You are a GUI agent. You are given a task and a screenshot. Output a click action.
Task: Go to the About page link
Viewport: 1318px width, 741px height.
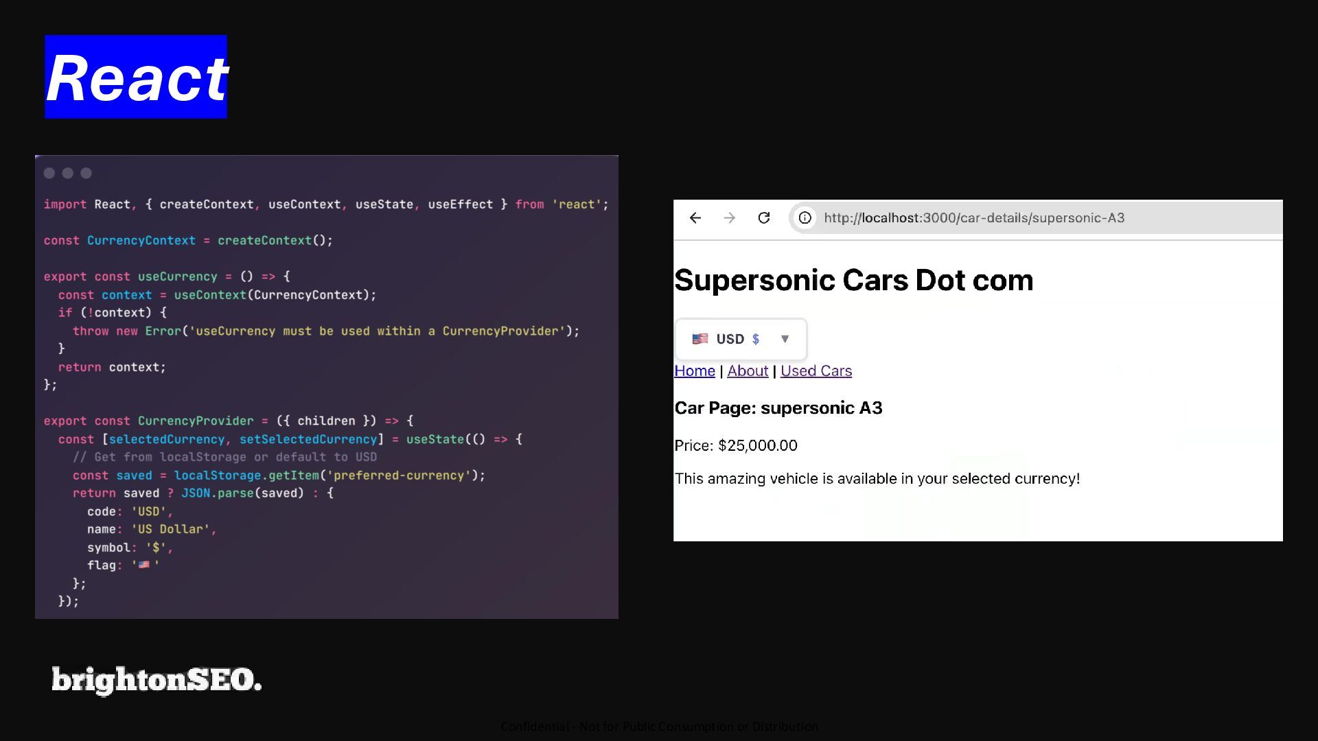click(748, 371)
